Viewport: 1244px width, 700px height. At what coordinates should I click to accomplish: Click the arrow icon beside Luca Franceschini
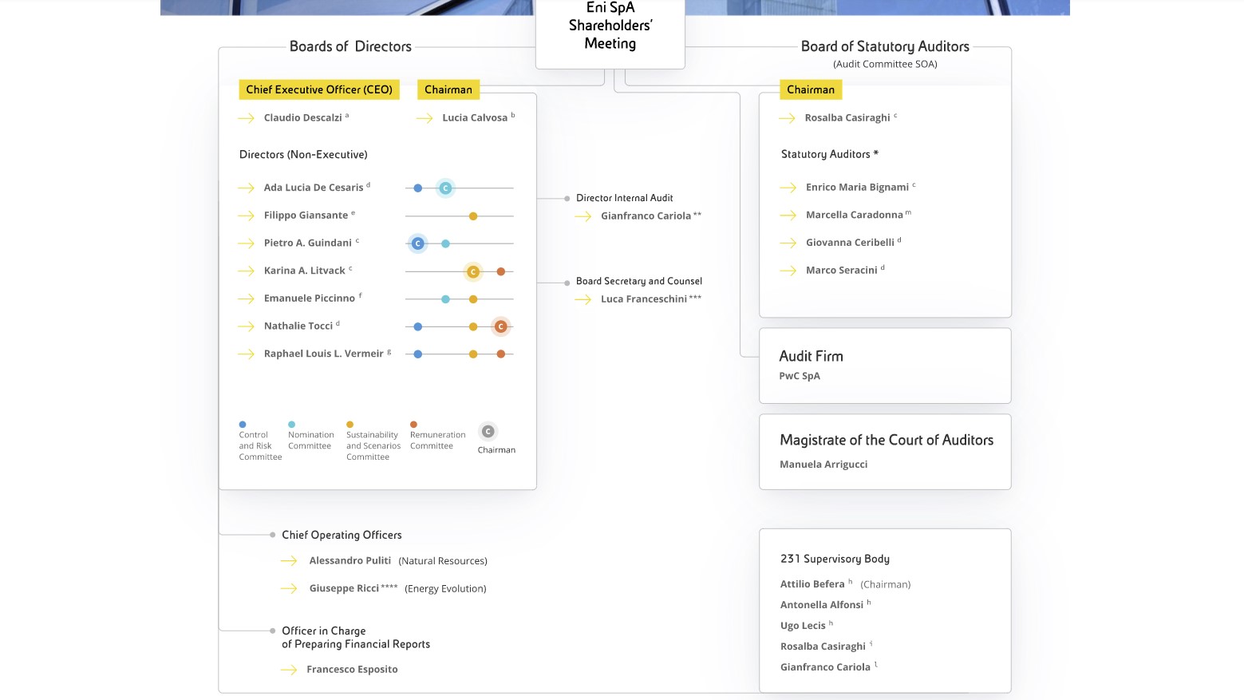coord(583,299)
